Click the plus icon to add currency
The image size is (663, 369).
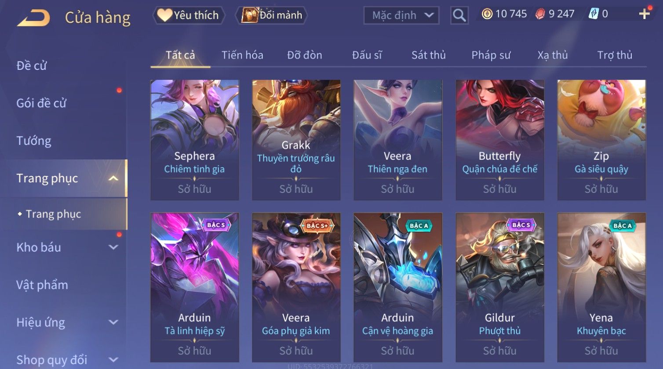click(x=644, y=14)
